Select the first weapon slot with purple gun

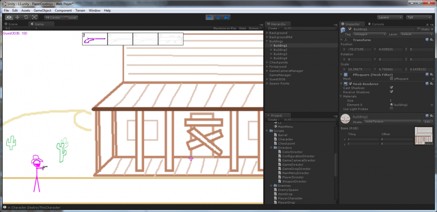95,39
